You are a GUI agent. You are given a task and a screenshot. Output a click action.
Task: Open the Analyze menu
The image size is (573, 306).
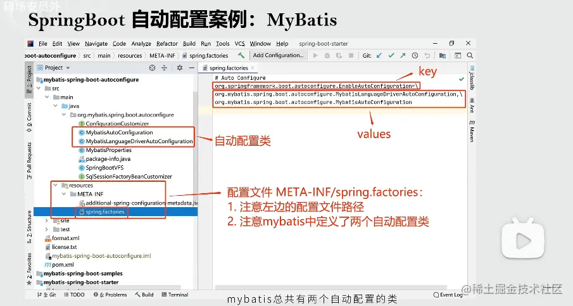141,44
